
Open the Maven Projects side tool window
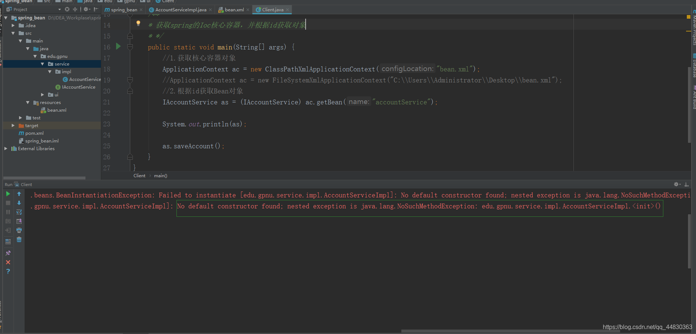694,27
